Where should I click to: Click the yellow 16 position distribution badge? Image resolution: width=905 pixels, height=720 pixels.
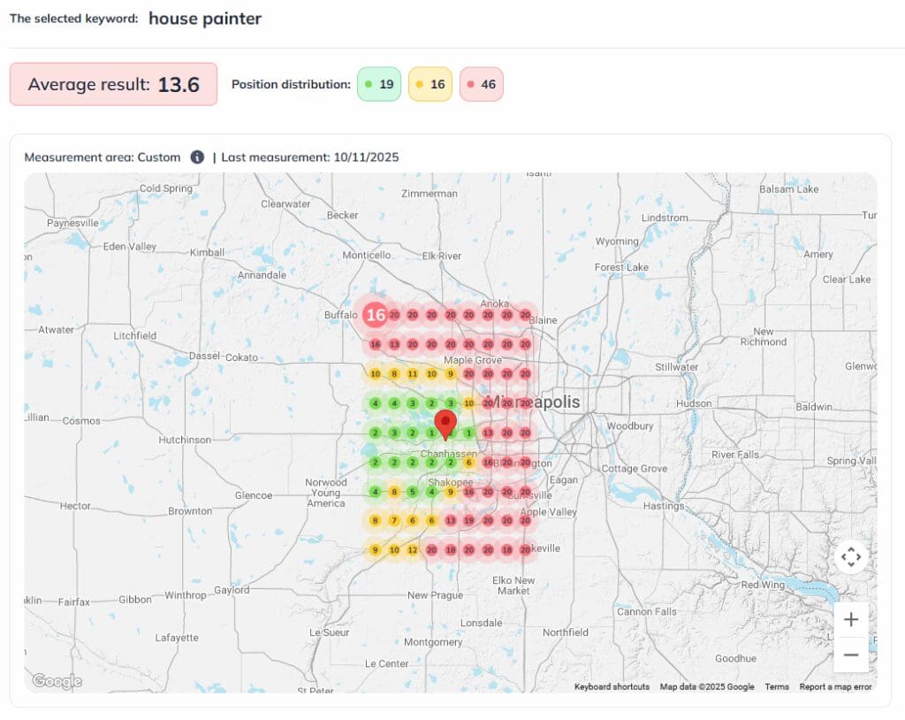(430, 85)
